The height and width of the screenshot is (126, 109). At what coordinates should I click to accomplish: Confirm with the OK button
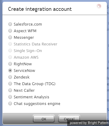tap(44, 119)
